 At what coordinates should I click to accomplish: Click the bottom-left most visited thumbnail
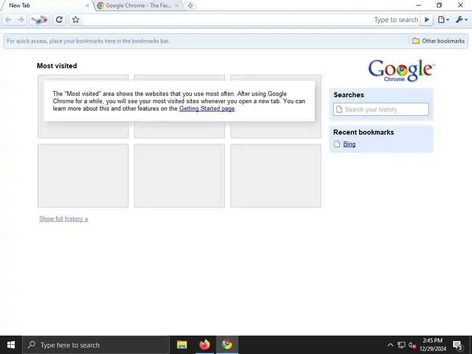83,176
